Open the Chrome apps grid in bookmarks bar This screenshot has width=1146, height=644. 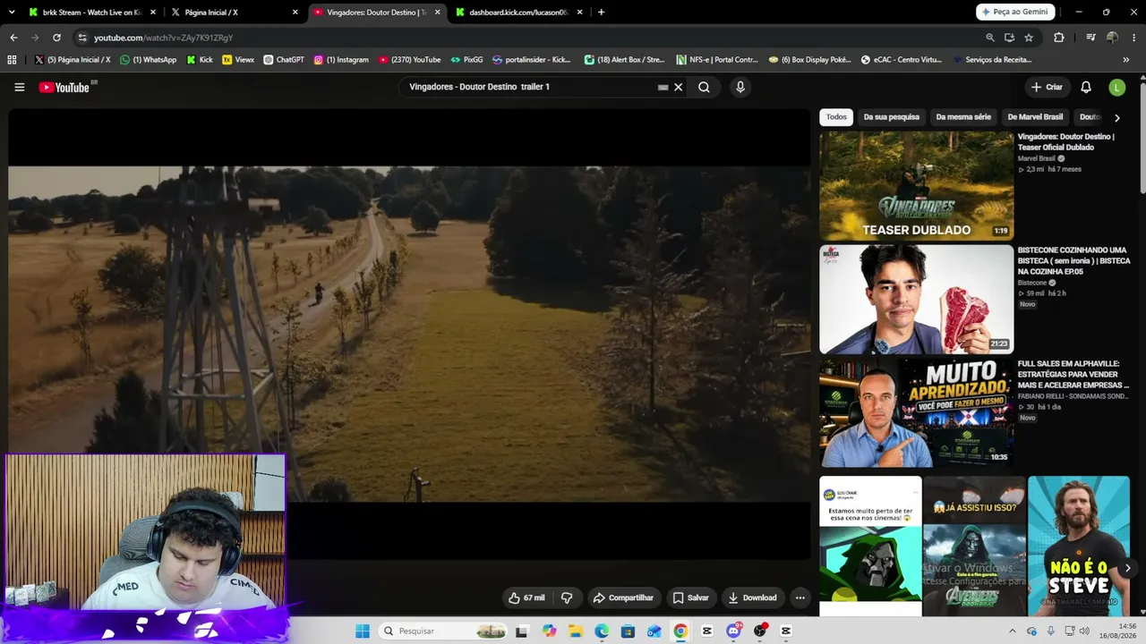coord(12,60)
